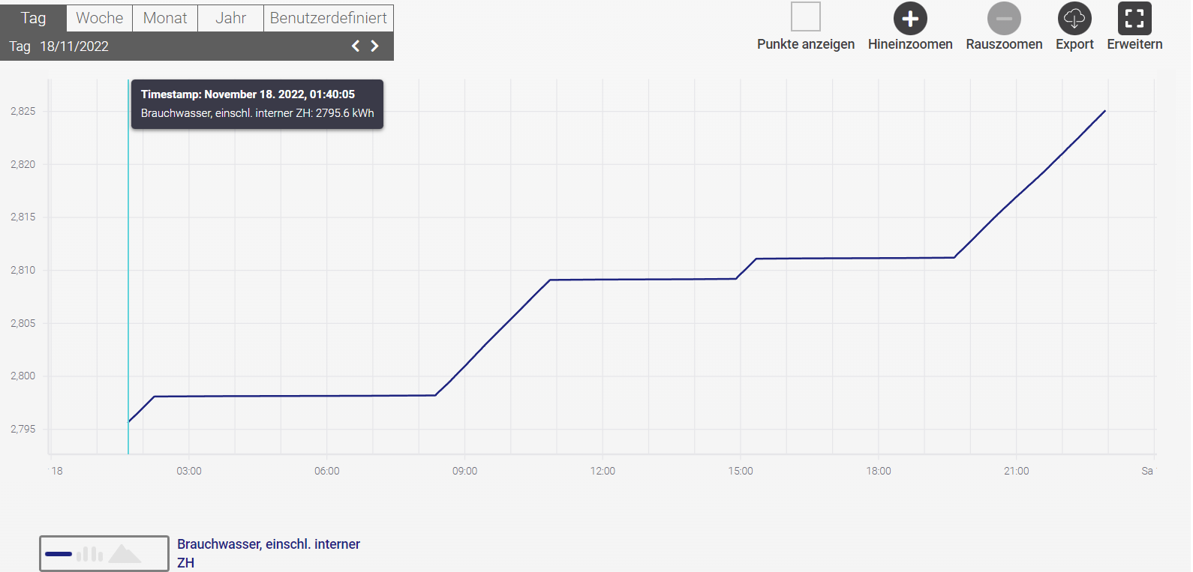Switch to the Jahr tab
This screenshot has width=1193, height=572.
pyautogui.click(x=231, y=18)
